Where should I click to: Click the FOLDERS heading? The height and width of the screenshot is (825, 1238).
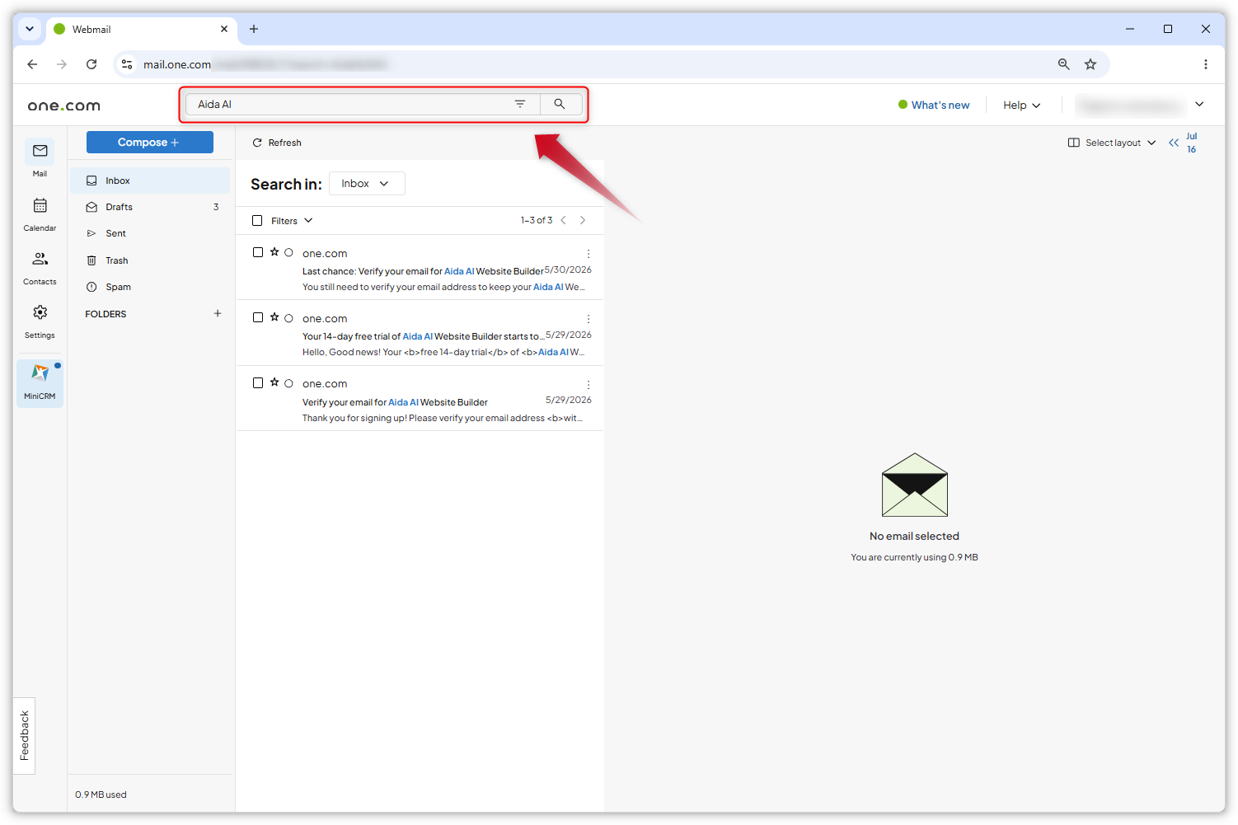[x=106, y=314]
